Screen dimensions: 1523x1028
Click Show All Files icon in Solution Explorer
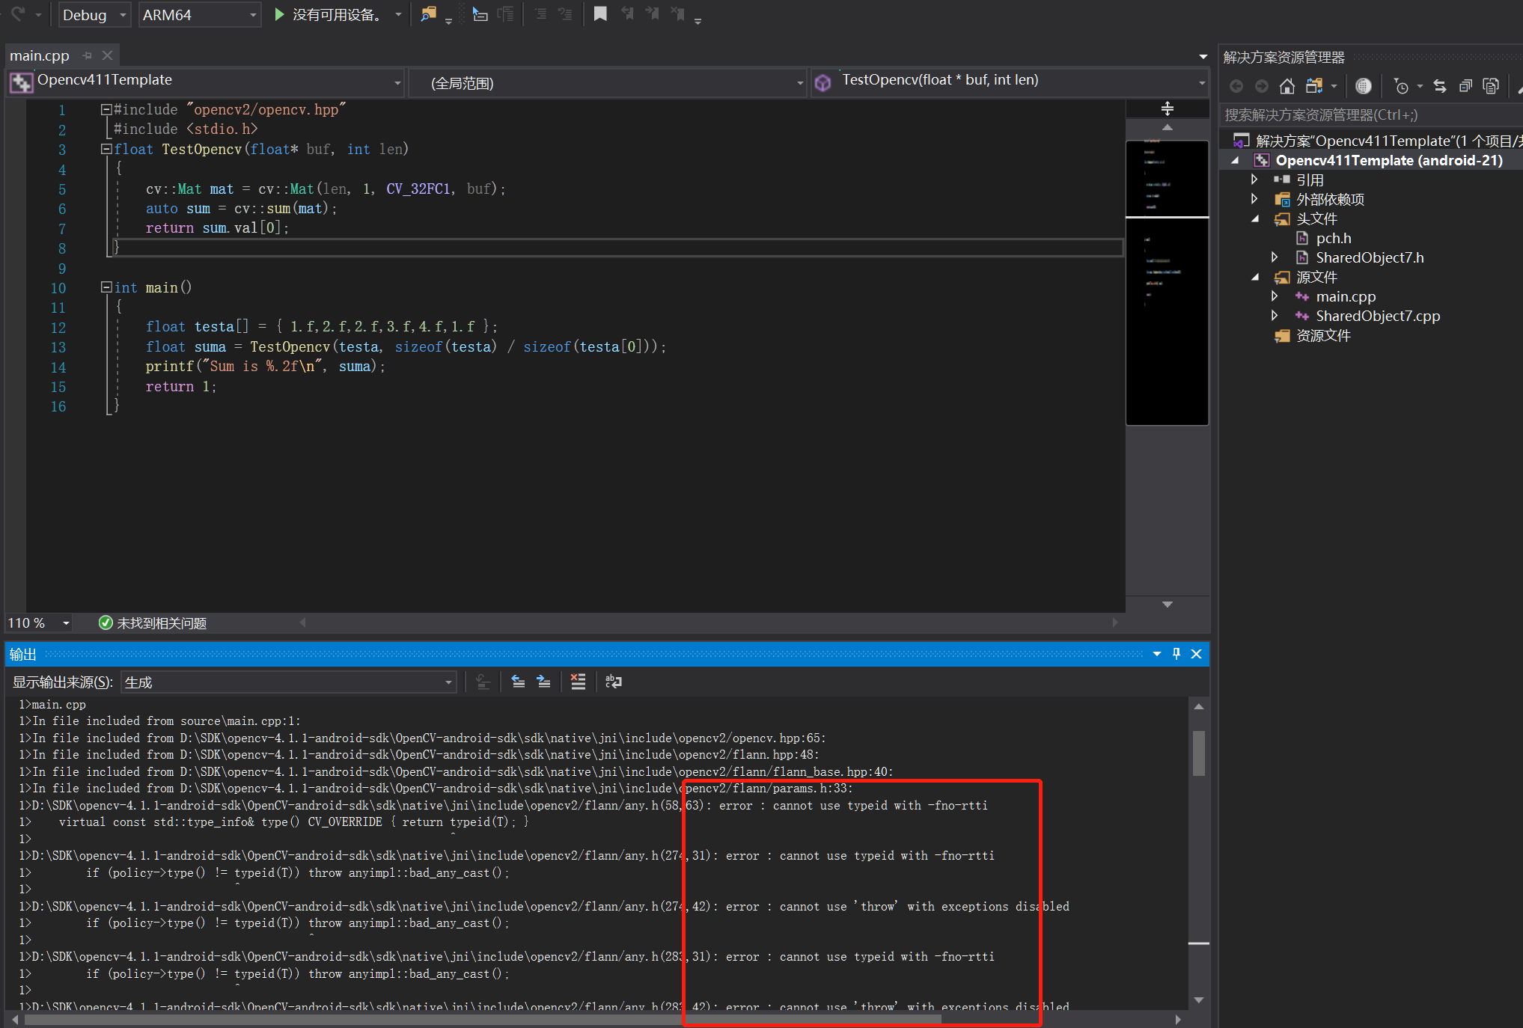tap(1491, 86)
